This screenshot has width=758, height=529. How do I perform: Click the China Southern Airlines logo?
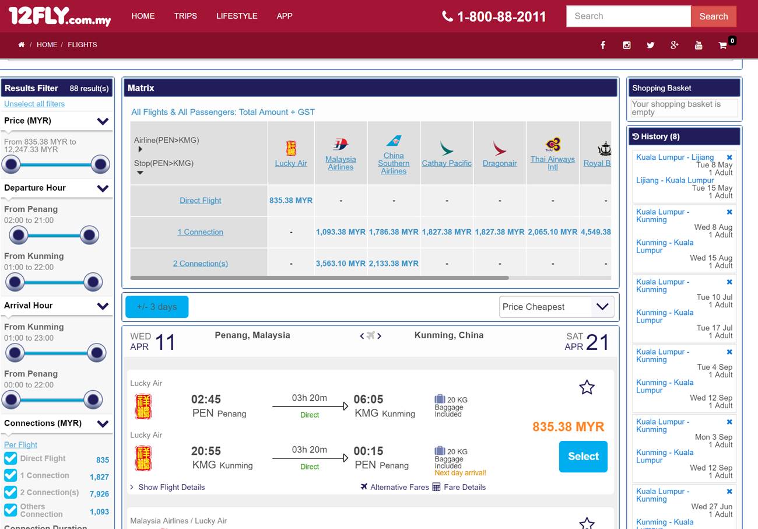[x=394, y=141]
